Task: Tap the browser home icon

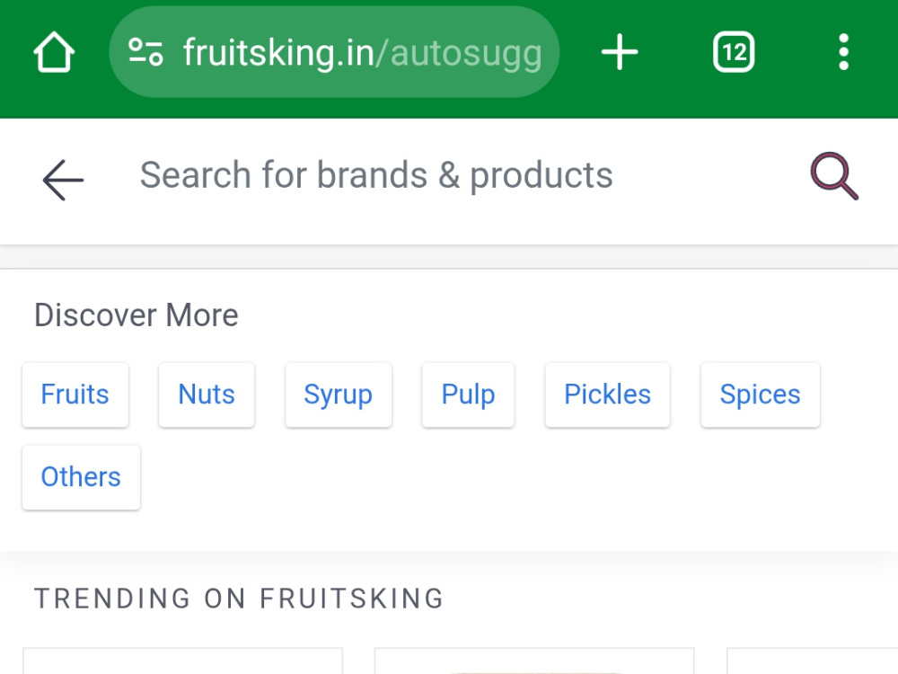Action: point(54,52)
